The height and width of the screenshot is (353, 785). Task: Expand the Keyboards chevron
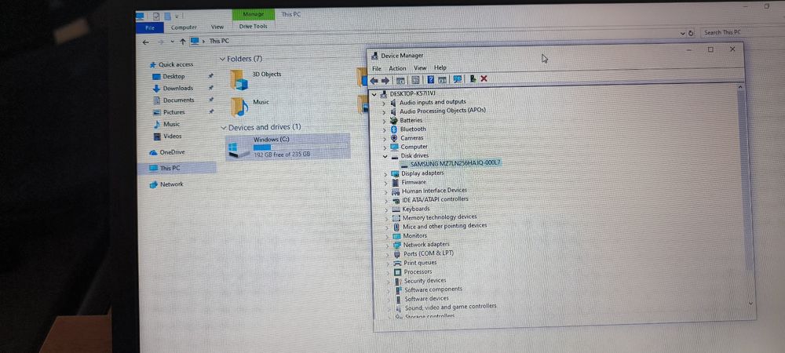(386, 209)
